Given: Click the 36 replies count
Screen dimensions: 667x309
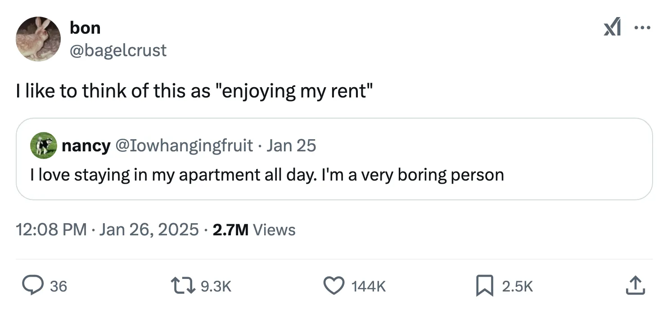Looking at the screenshot, I should (x=59, y=286).
